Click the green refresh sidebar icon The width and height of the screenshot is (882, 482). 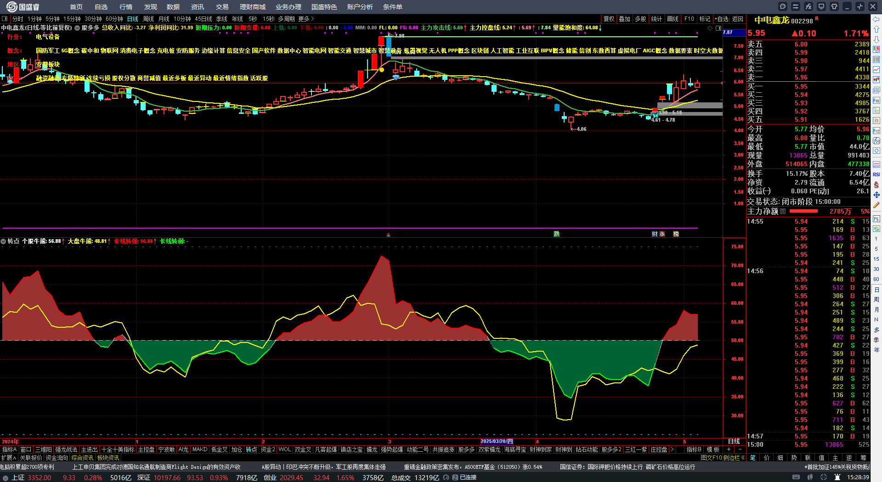click(x=876, y=228)
